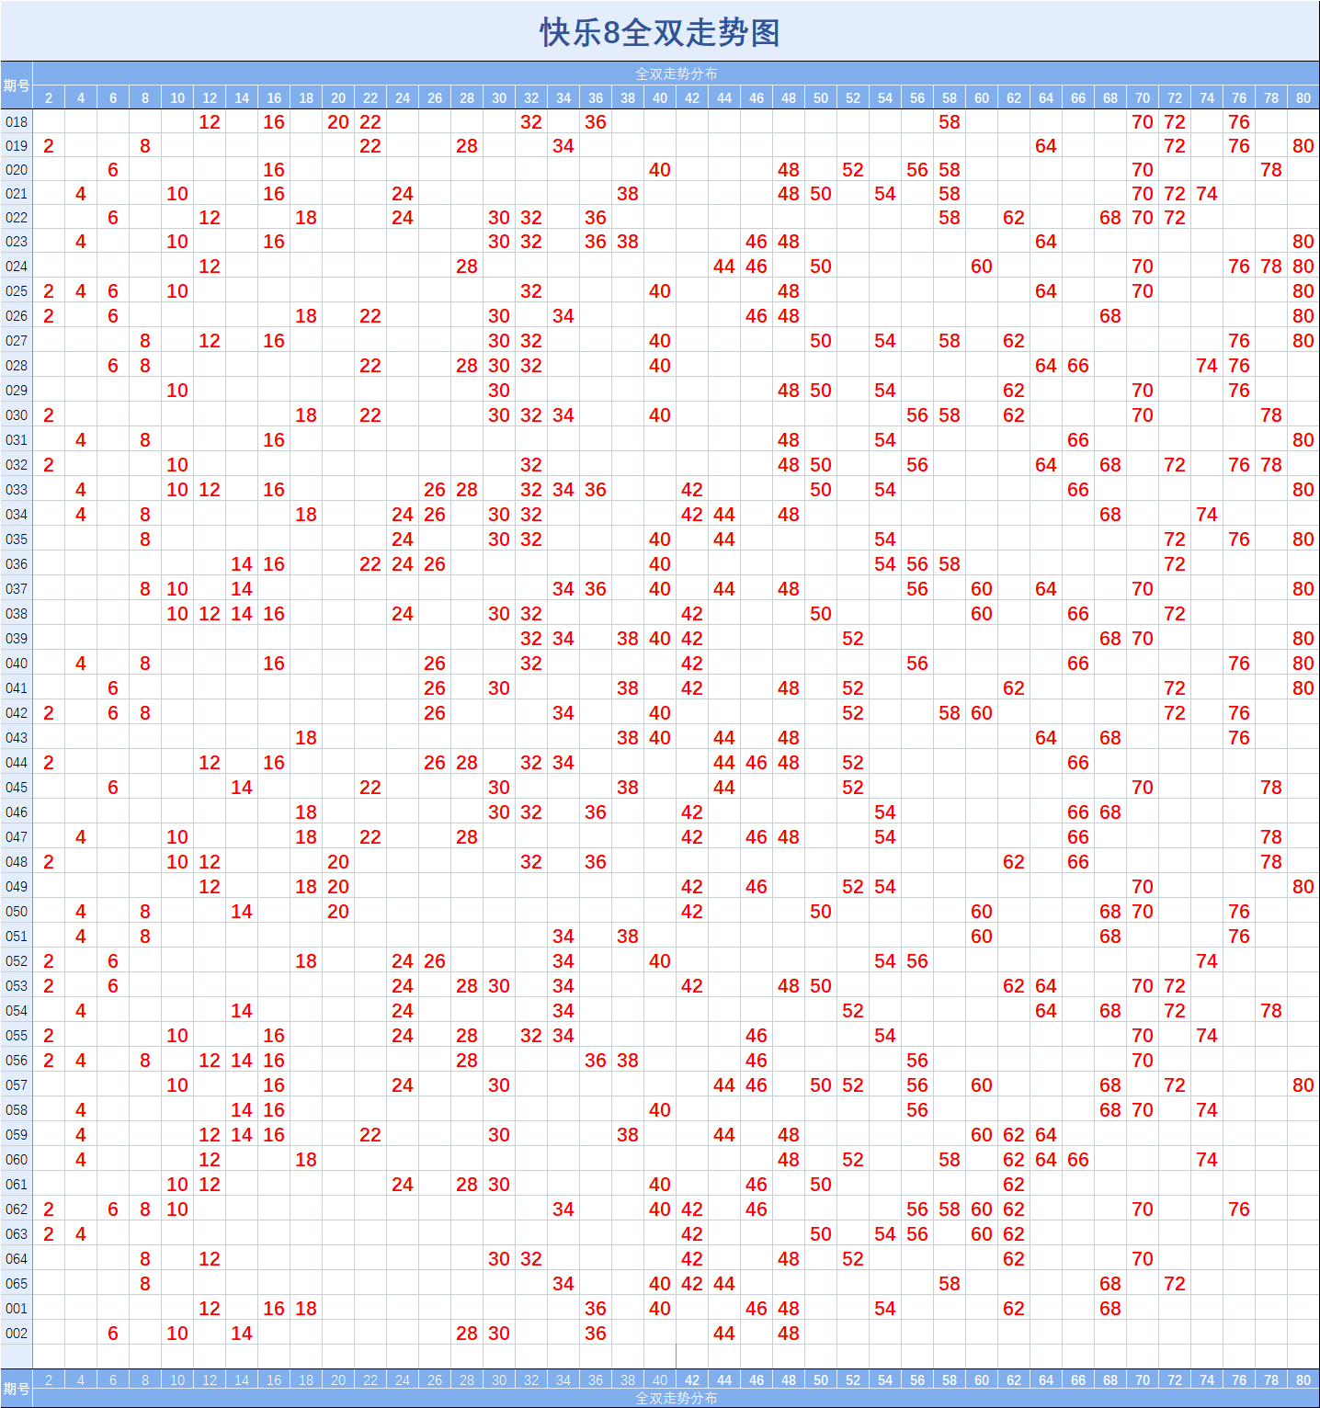1320x1408 pixels.
Task: Click period number 018
Action: (x=17, y=121)
